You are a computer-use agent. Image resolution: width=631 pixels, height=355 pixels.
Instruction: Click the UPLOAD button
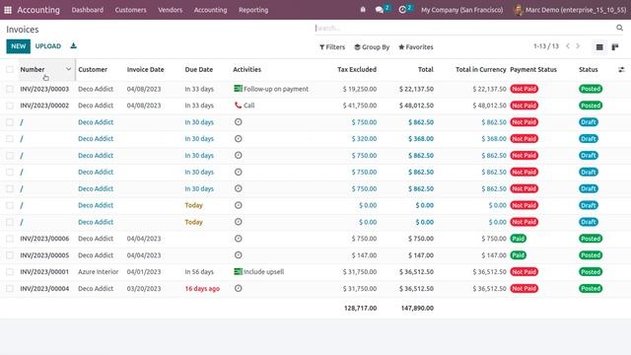(x=48, y=46)
